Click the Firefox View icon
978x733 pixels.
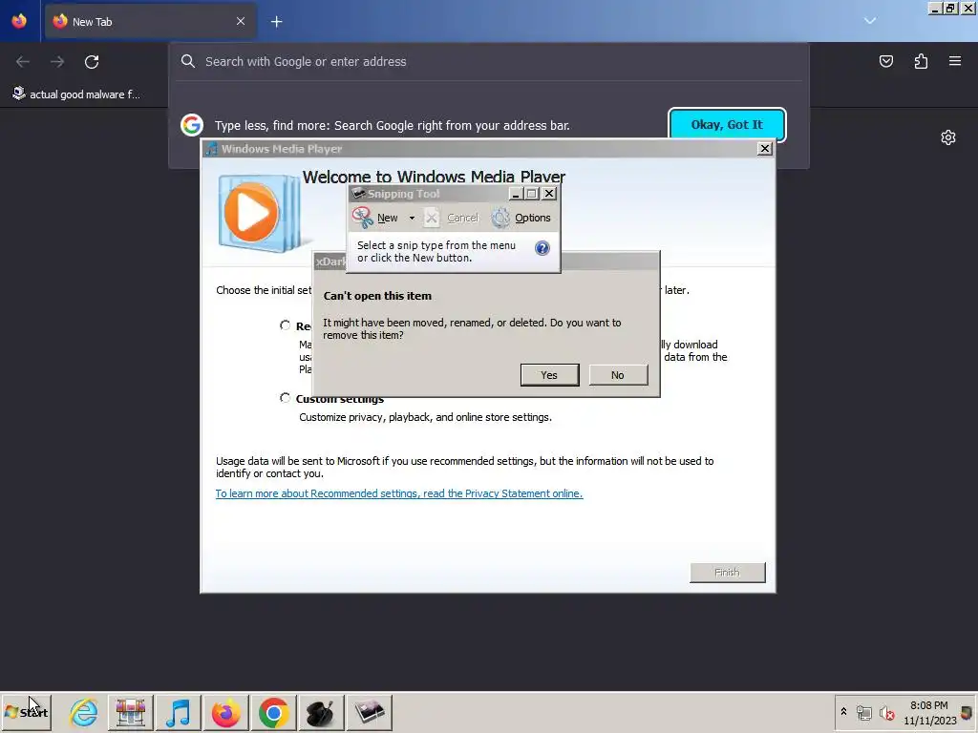tap(19, 21)
